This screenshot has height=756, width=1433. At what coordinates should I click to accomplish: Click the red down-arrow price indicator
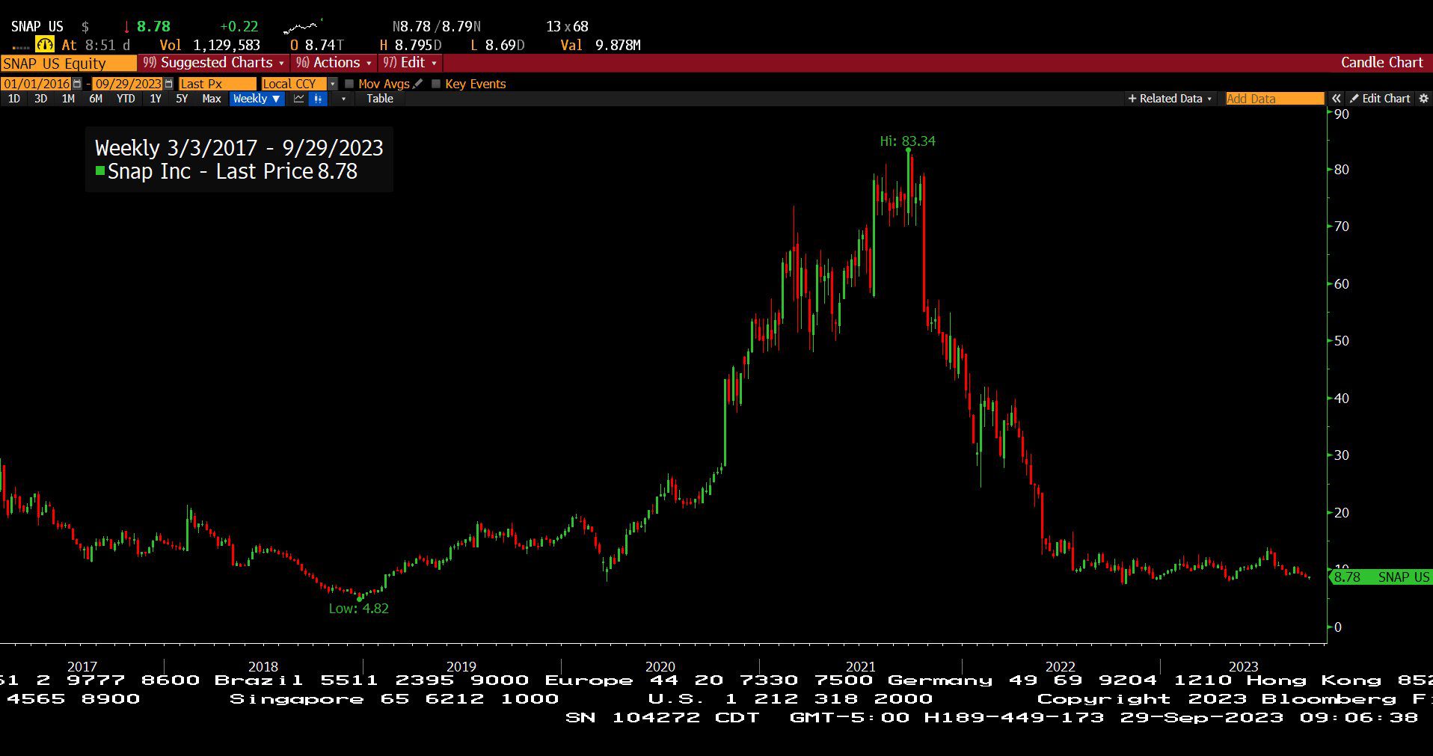click(x=126, y=27)
